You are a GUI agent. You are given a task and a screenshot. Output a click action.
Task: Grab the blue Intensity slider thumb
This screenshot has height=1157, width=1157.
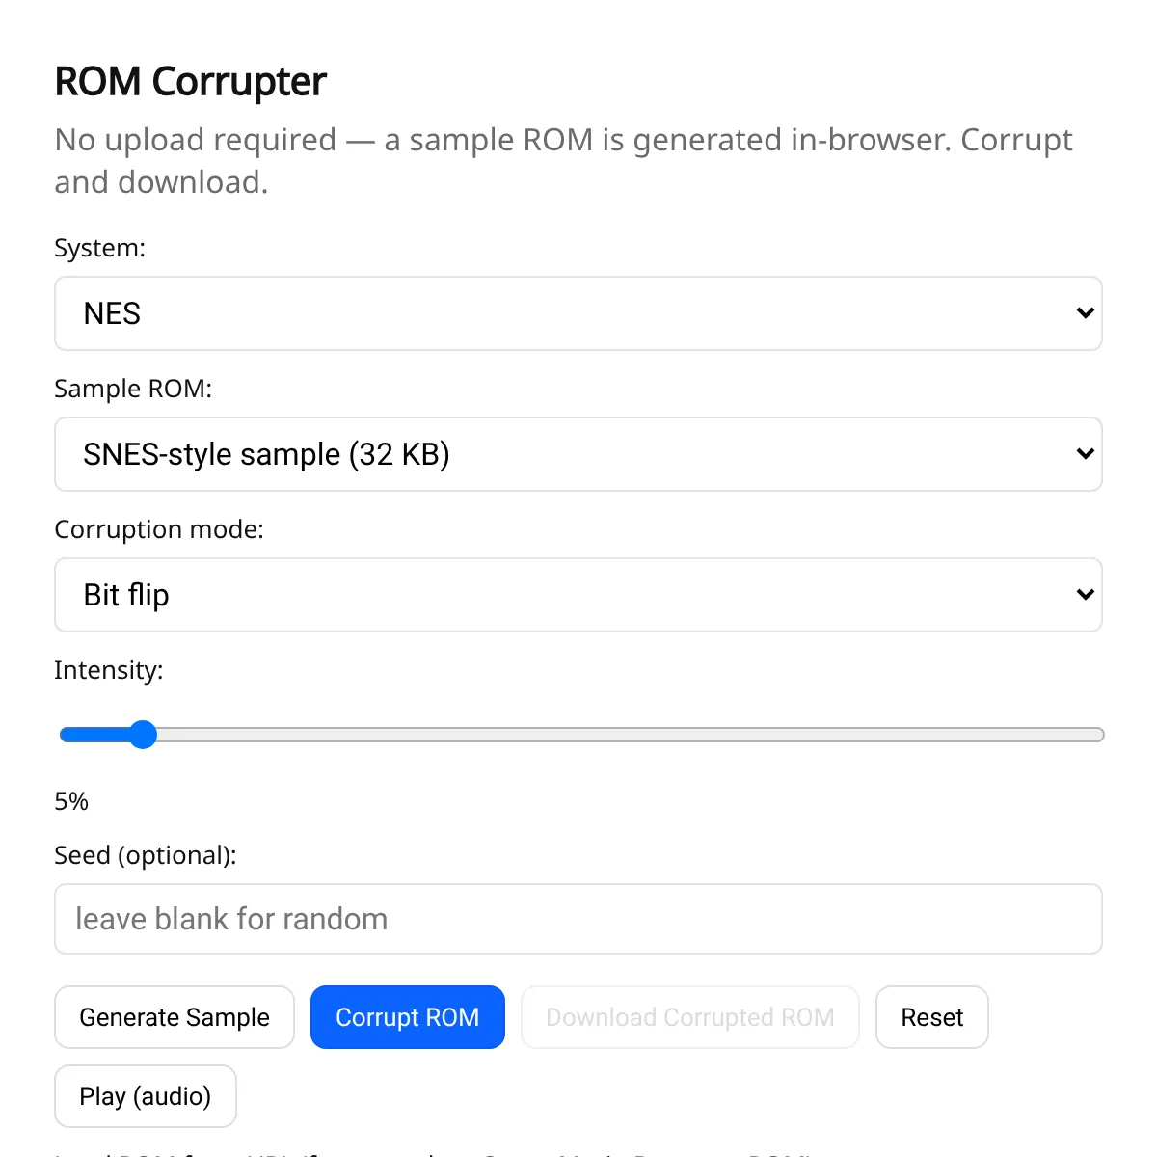143,735
